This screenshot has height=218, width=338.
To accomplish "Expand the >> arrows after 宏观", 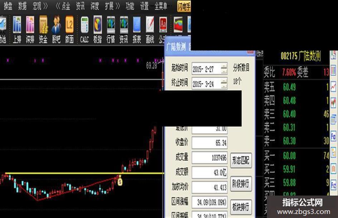I will click(45, 6).
